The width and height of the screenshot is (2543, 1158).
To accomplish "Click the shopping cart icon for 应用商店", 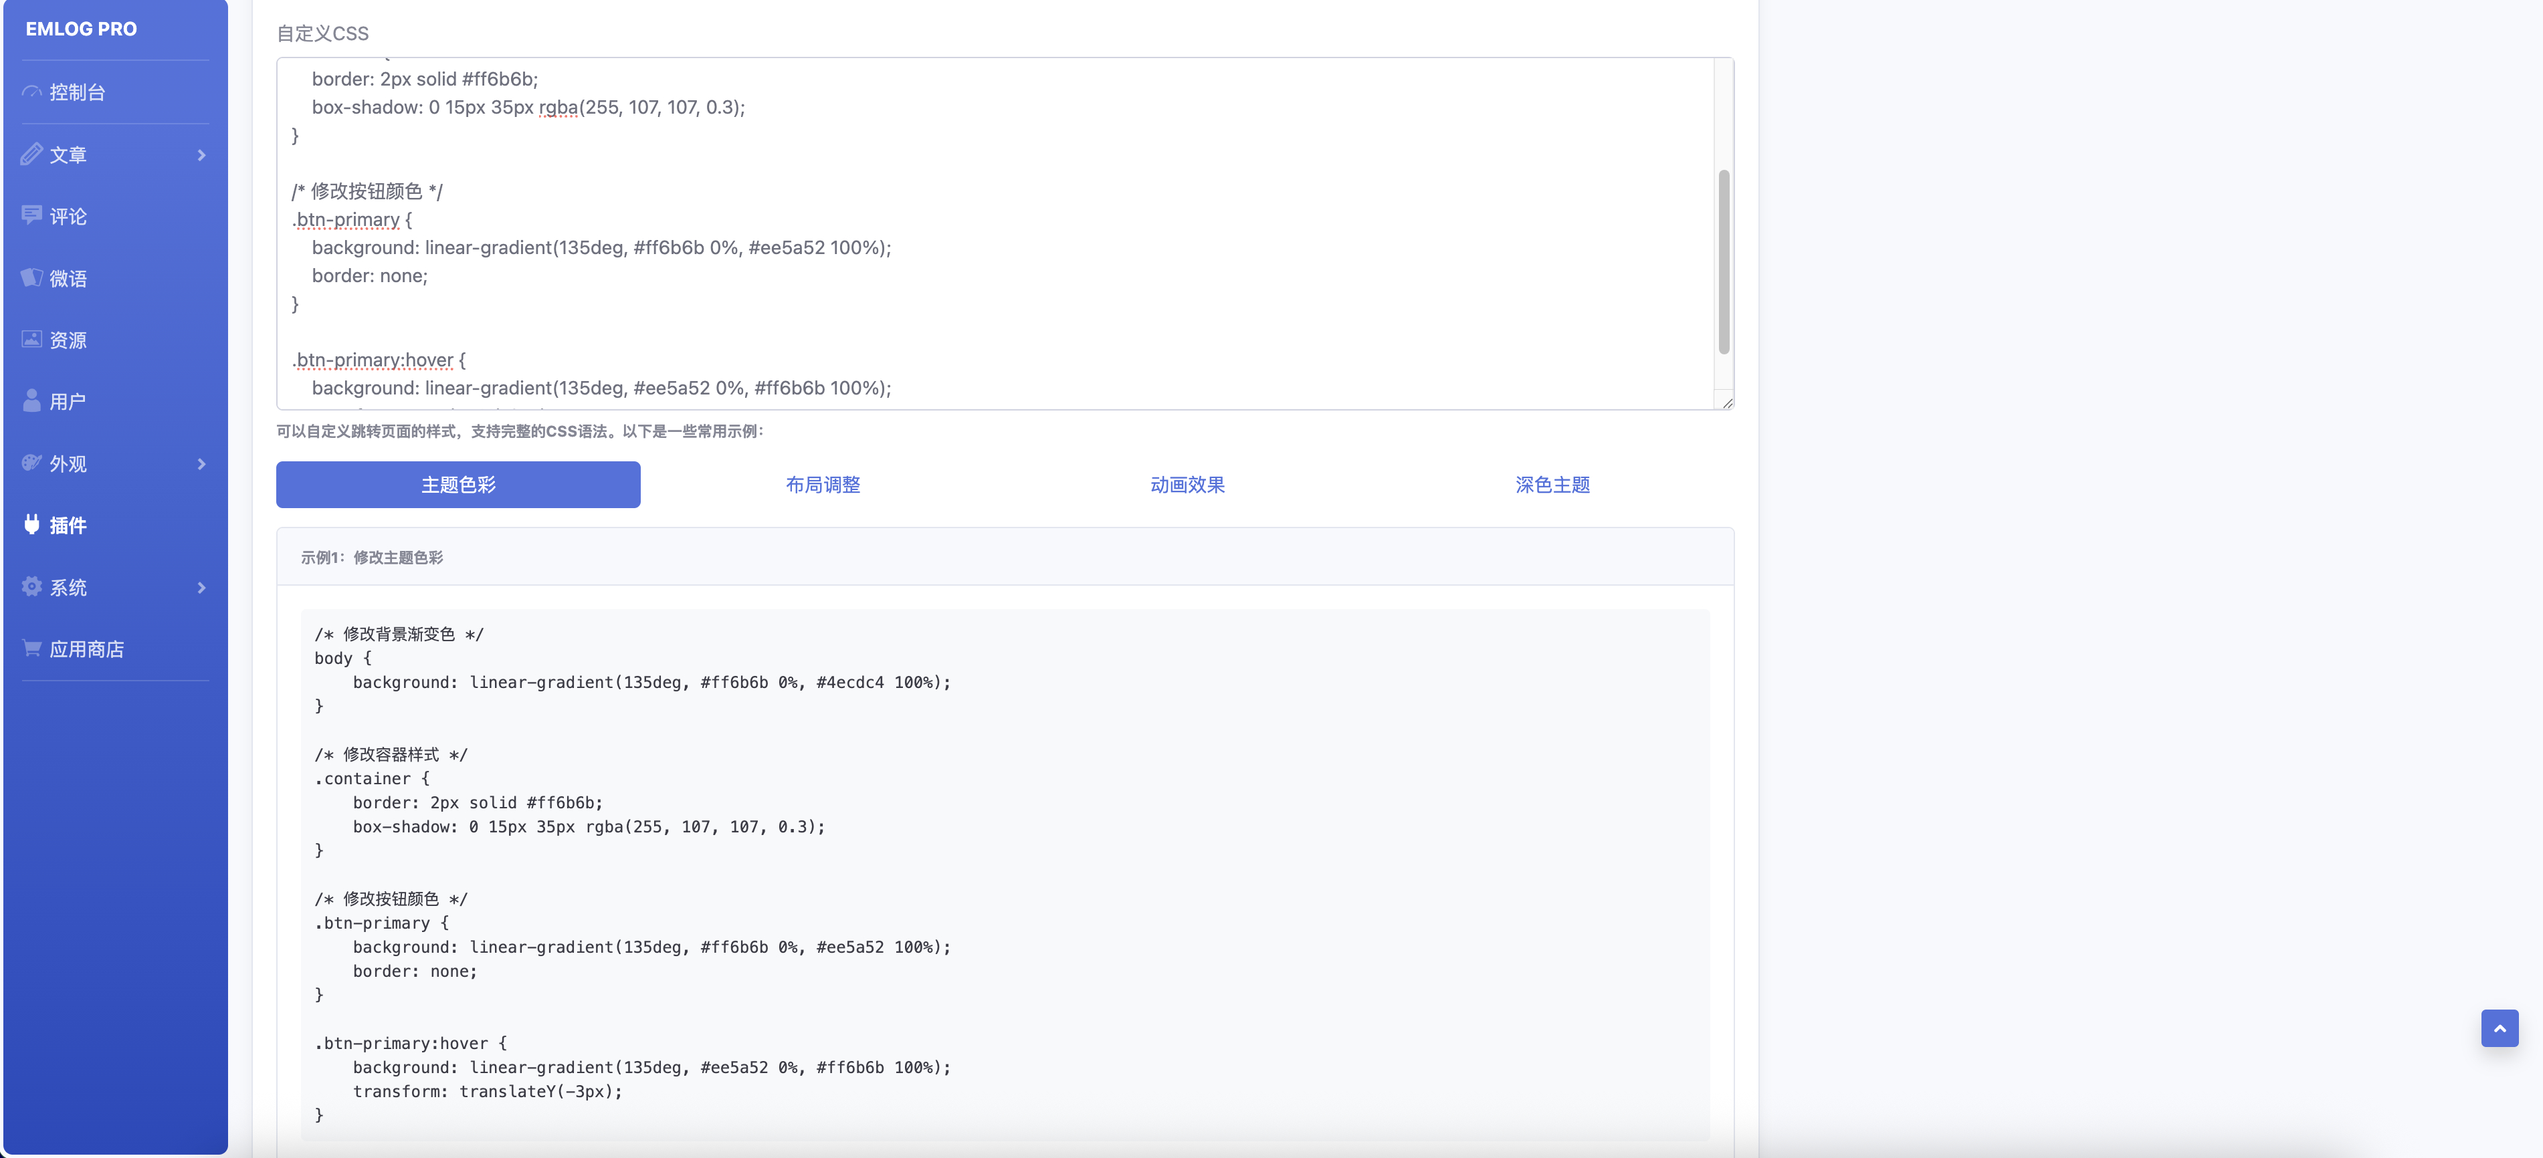I will [x=31, y=649].
